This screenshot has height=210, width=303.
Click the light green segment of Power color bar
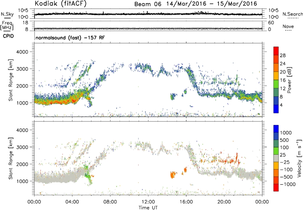pos(276,84)
